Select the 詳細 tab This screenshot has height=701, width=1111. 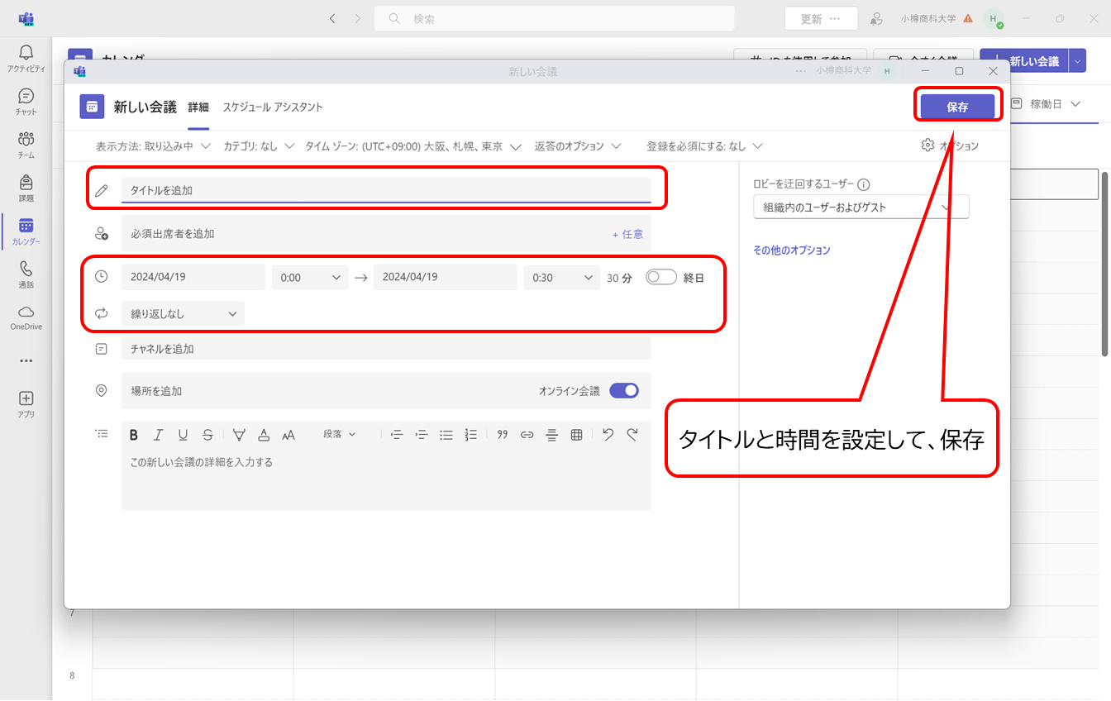click(198, 107)
